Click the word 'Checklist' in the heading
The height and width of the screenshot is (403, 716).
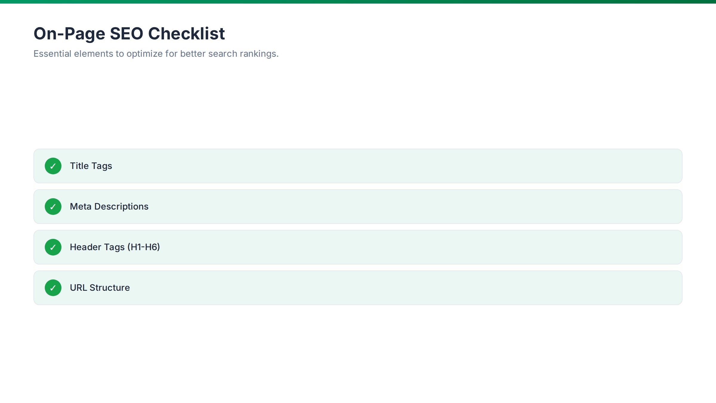coord(186,33)
